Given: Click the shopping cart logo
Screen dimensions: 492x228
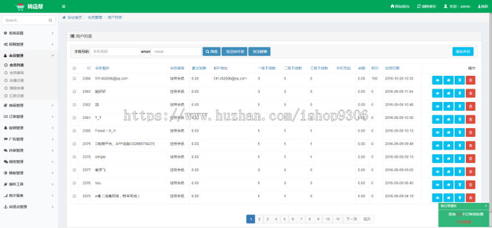Looking at the screenshot, I should [20, 6].
